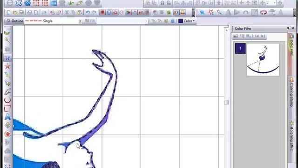Pin the Color Film panel
This screenshot has height=168, width=298.
point(288,28)
